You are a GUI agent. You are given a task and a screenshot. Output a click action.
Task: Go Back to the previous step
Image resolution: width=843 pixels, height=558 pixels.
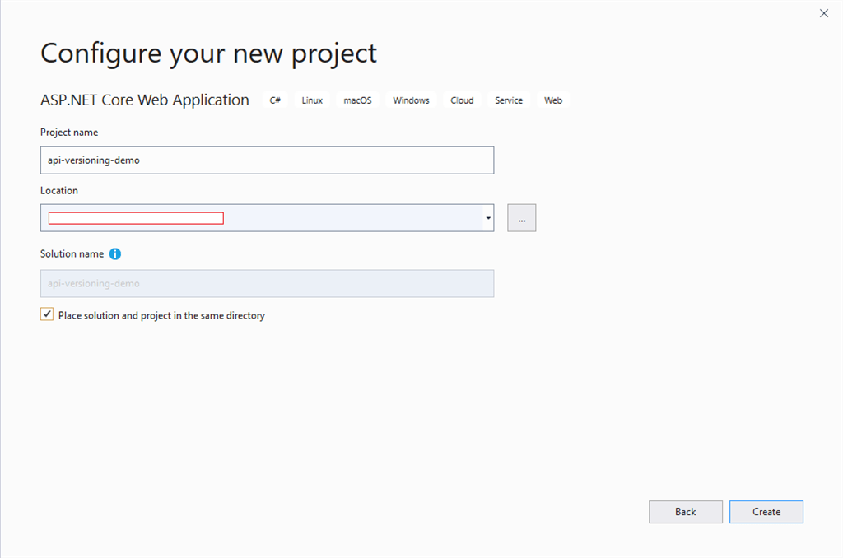[x=686, y=512]
